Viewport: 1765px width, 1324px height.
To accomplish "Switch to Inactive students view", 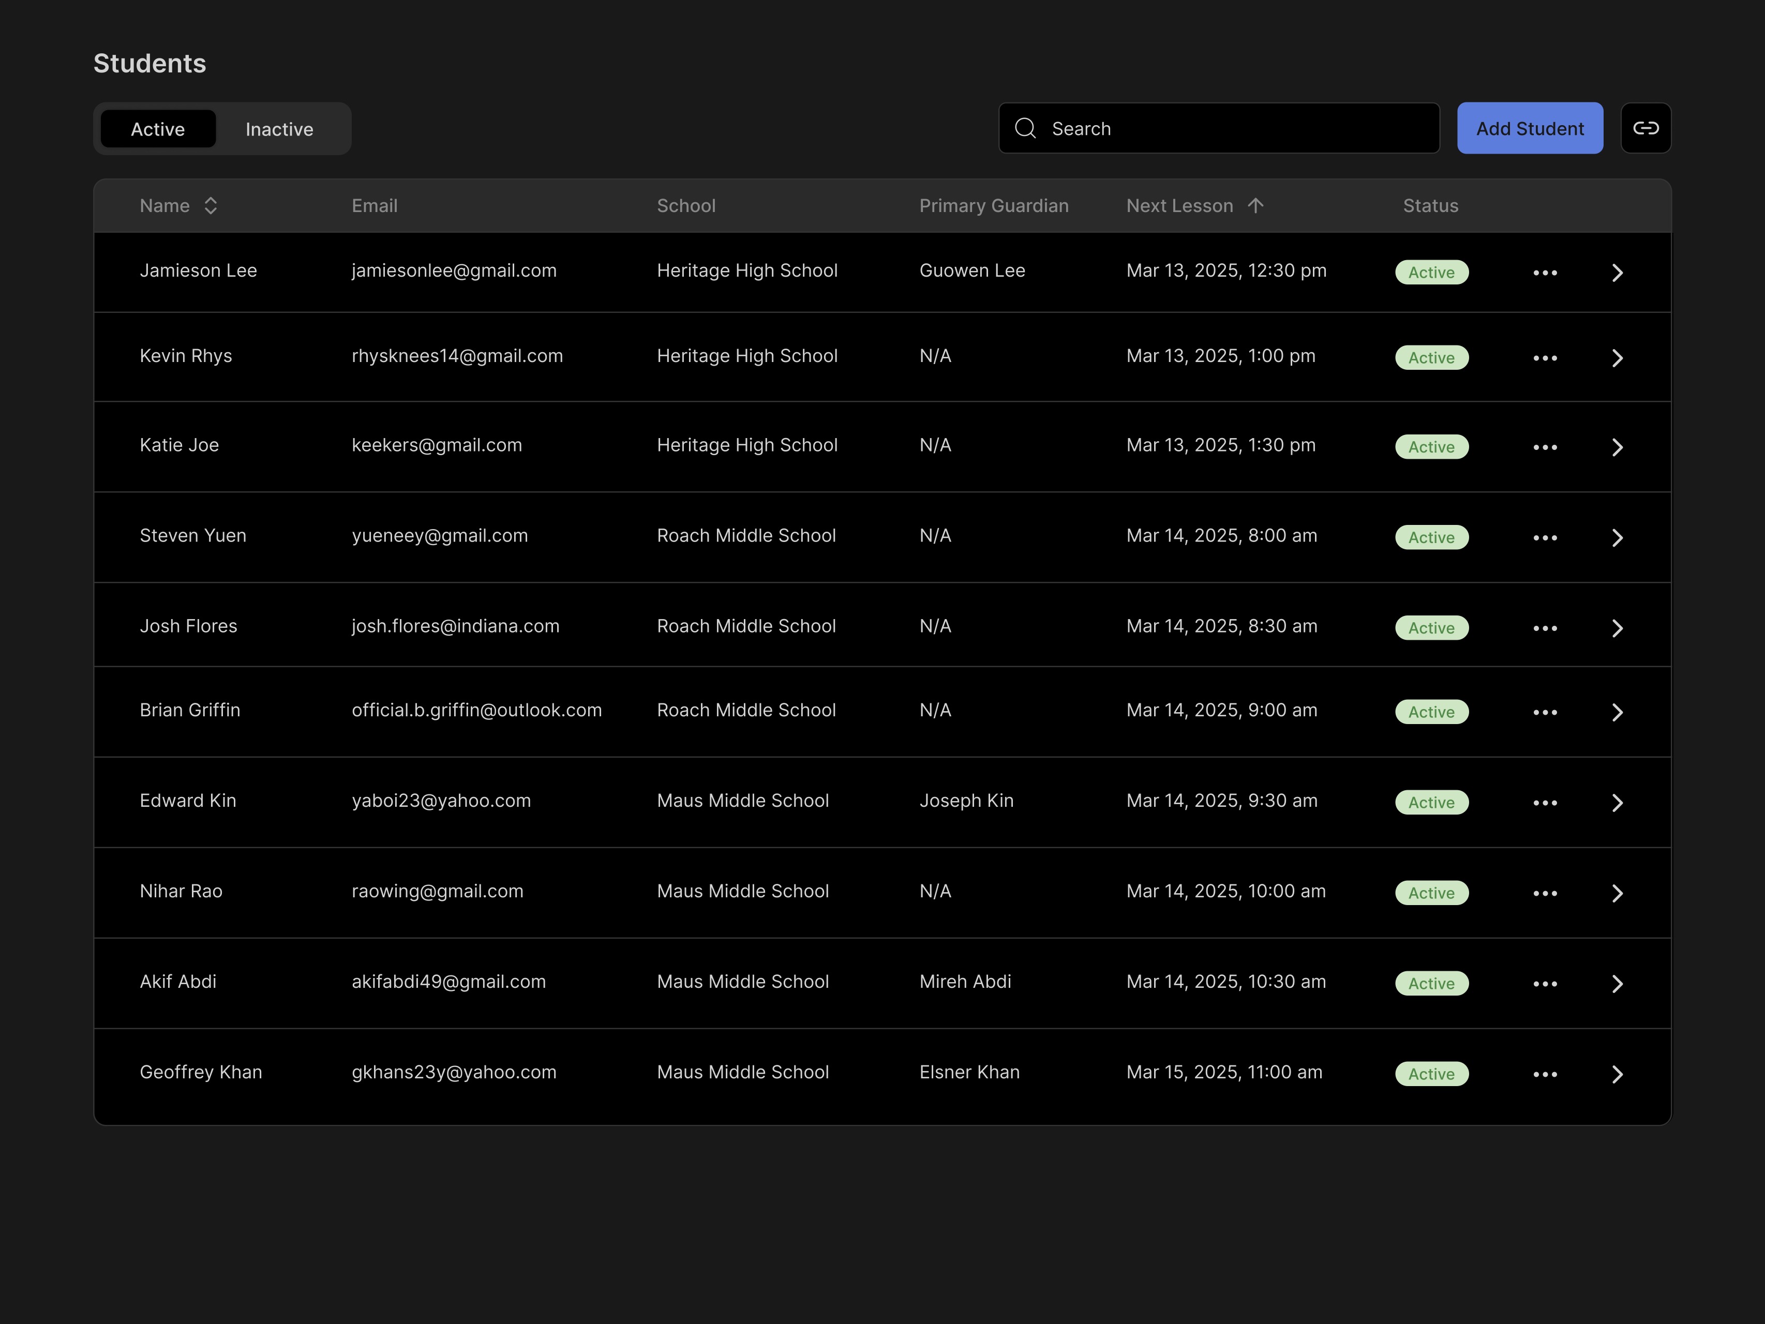I will click(279, 129).
